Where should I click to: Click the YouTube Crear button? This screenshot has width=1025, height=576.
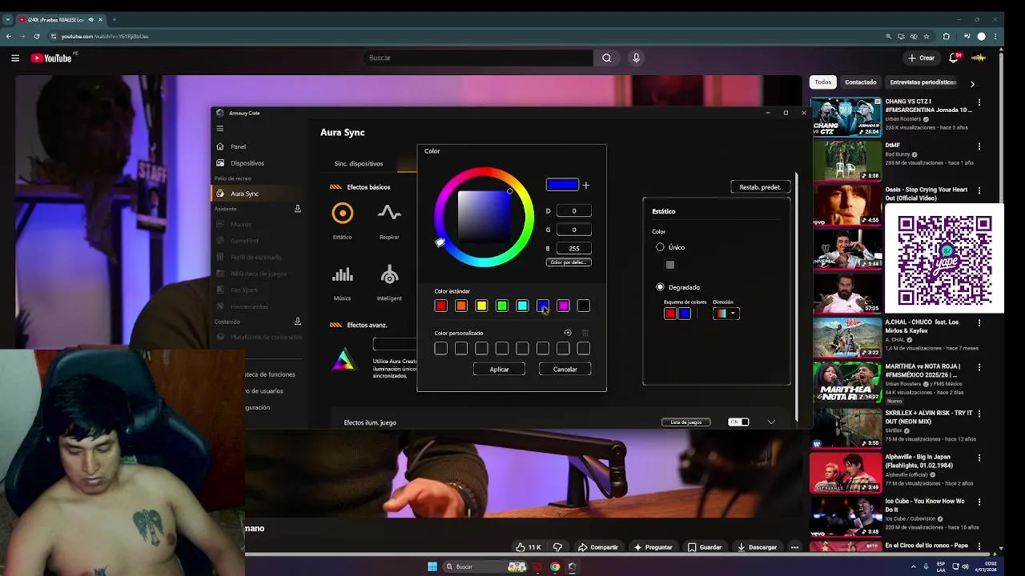pyautogui.click(x=921, y=58)
